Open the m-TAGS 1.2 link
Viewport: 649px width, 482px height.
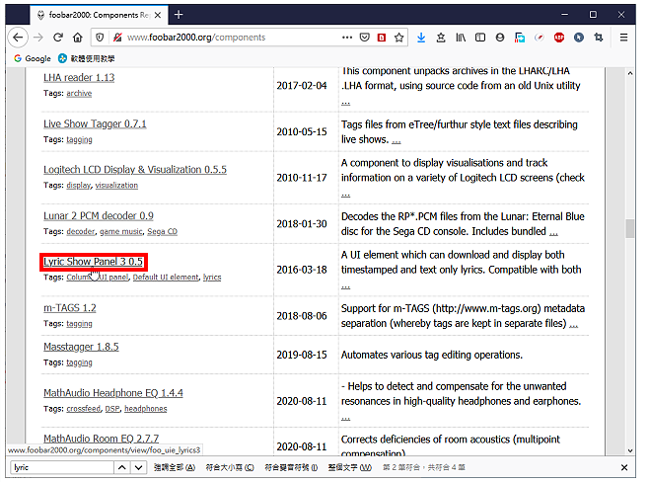tap(69, 308)
